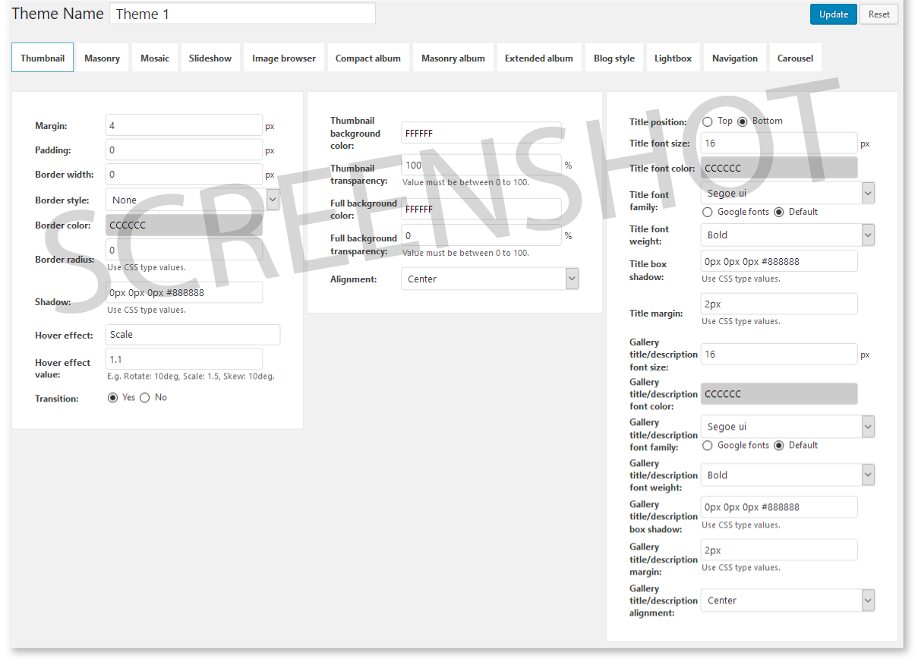Open the Border style dropdown
The width and height of the screenshot is (921, 665).
tap(192, 200)
